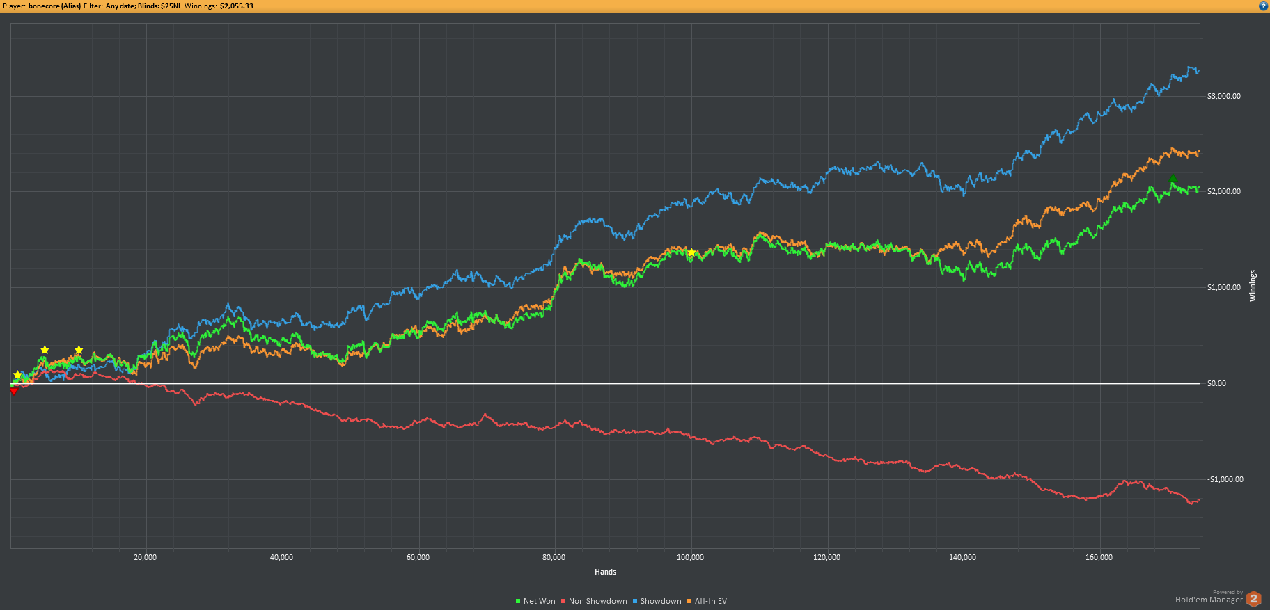
Task: Click the 40,000 x-axis label
Action: pyautogui.click(x=281, y=557)
